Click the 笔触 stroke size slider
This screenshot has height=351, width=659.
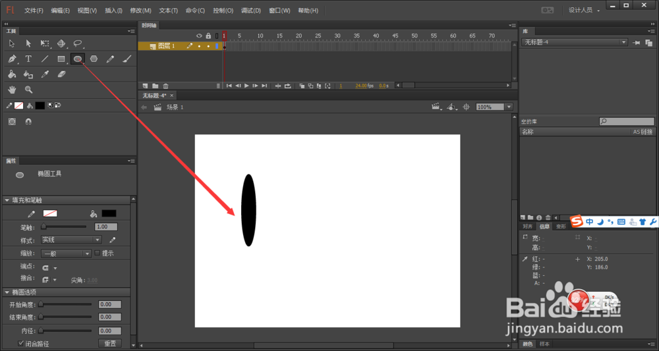coord(65,227)
